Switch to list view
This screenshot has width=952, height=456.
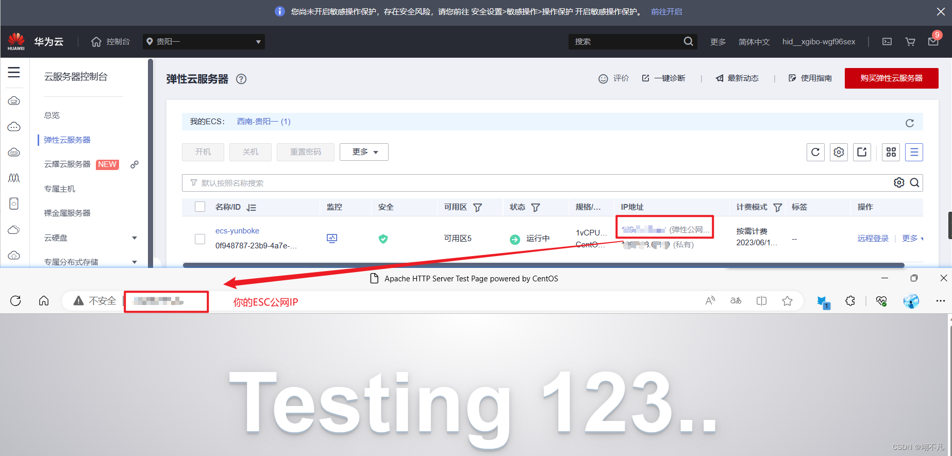pyautogui.click(x=914, y=152)
